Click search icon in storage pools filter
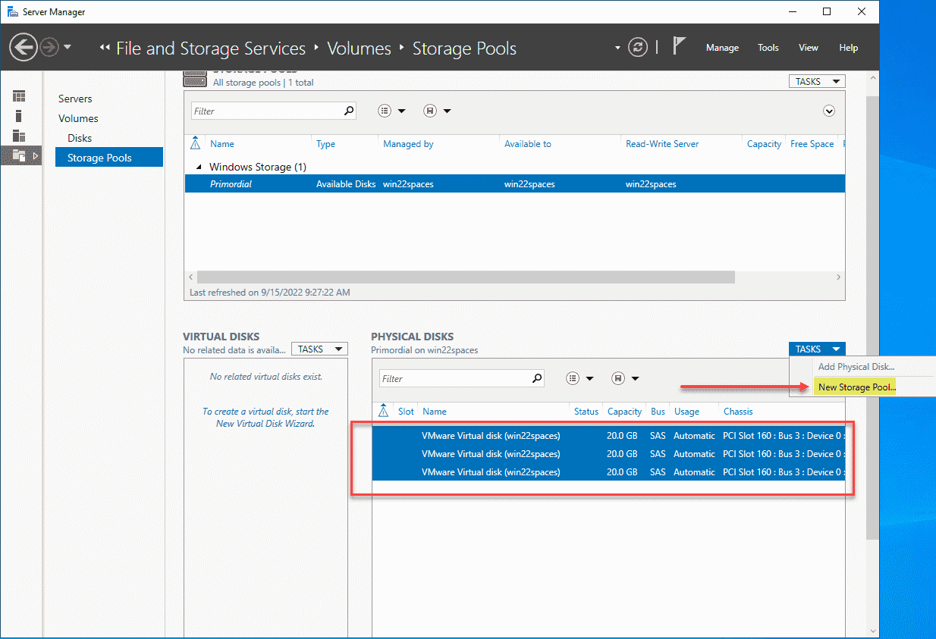936x639 pixels. (349, 111)
